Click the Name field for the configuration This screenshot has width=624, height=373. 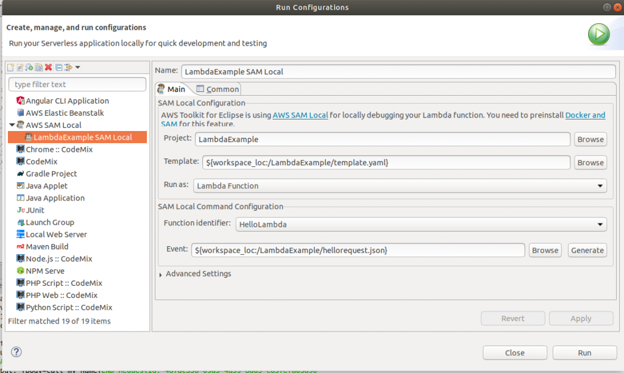tap(399, 72)
